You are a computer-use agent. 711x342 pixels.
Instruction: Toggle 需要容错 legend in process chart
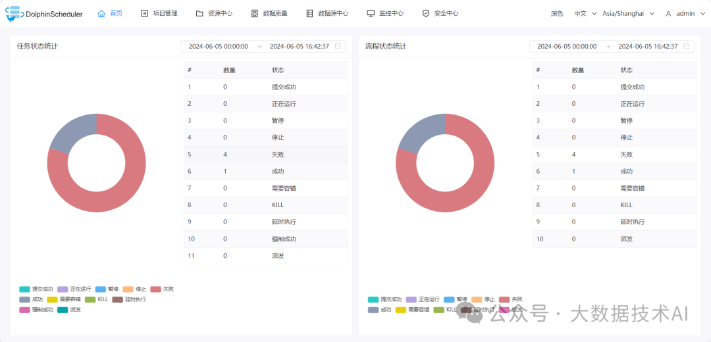(x=412, y=310)
